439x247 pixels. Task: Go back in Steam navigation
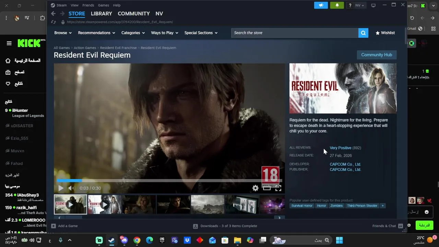coord(53,13)
